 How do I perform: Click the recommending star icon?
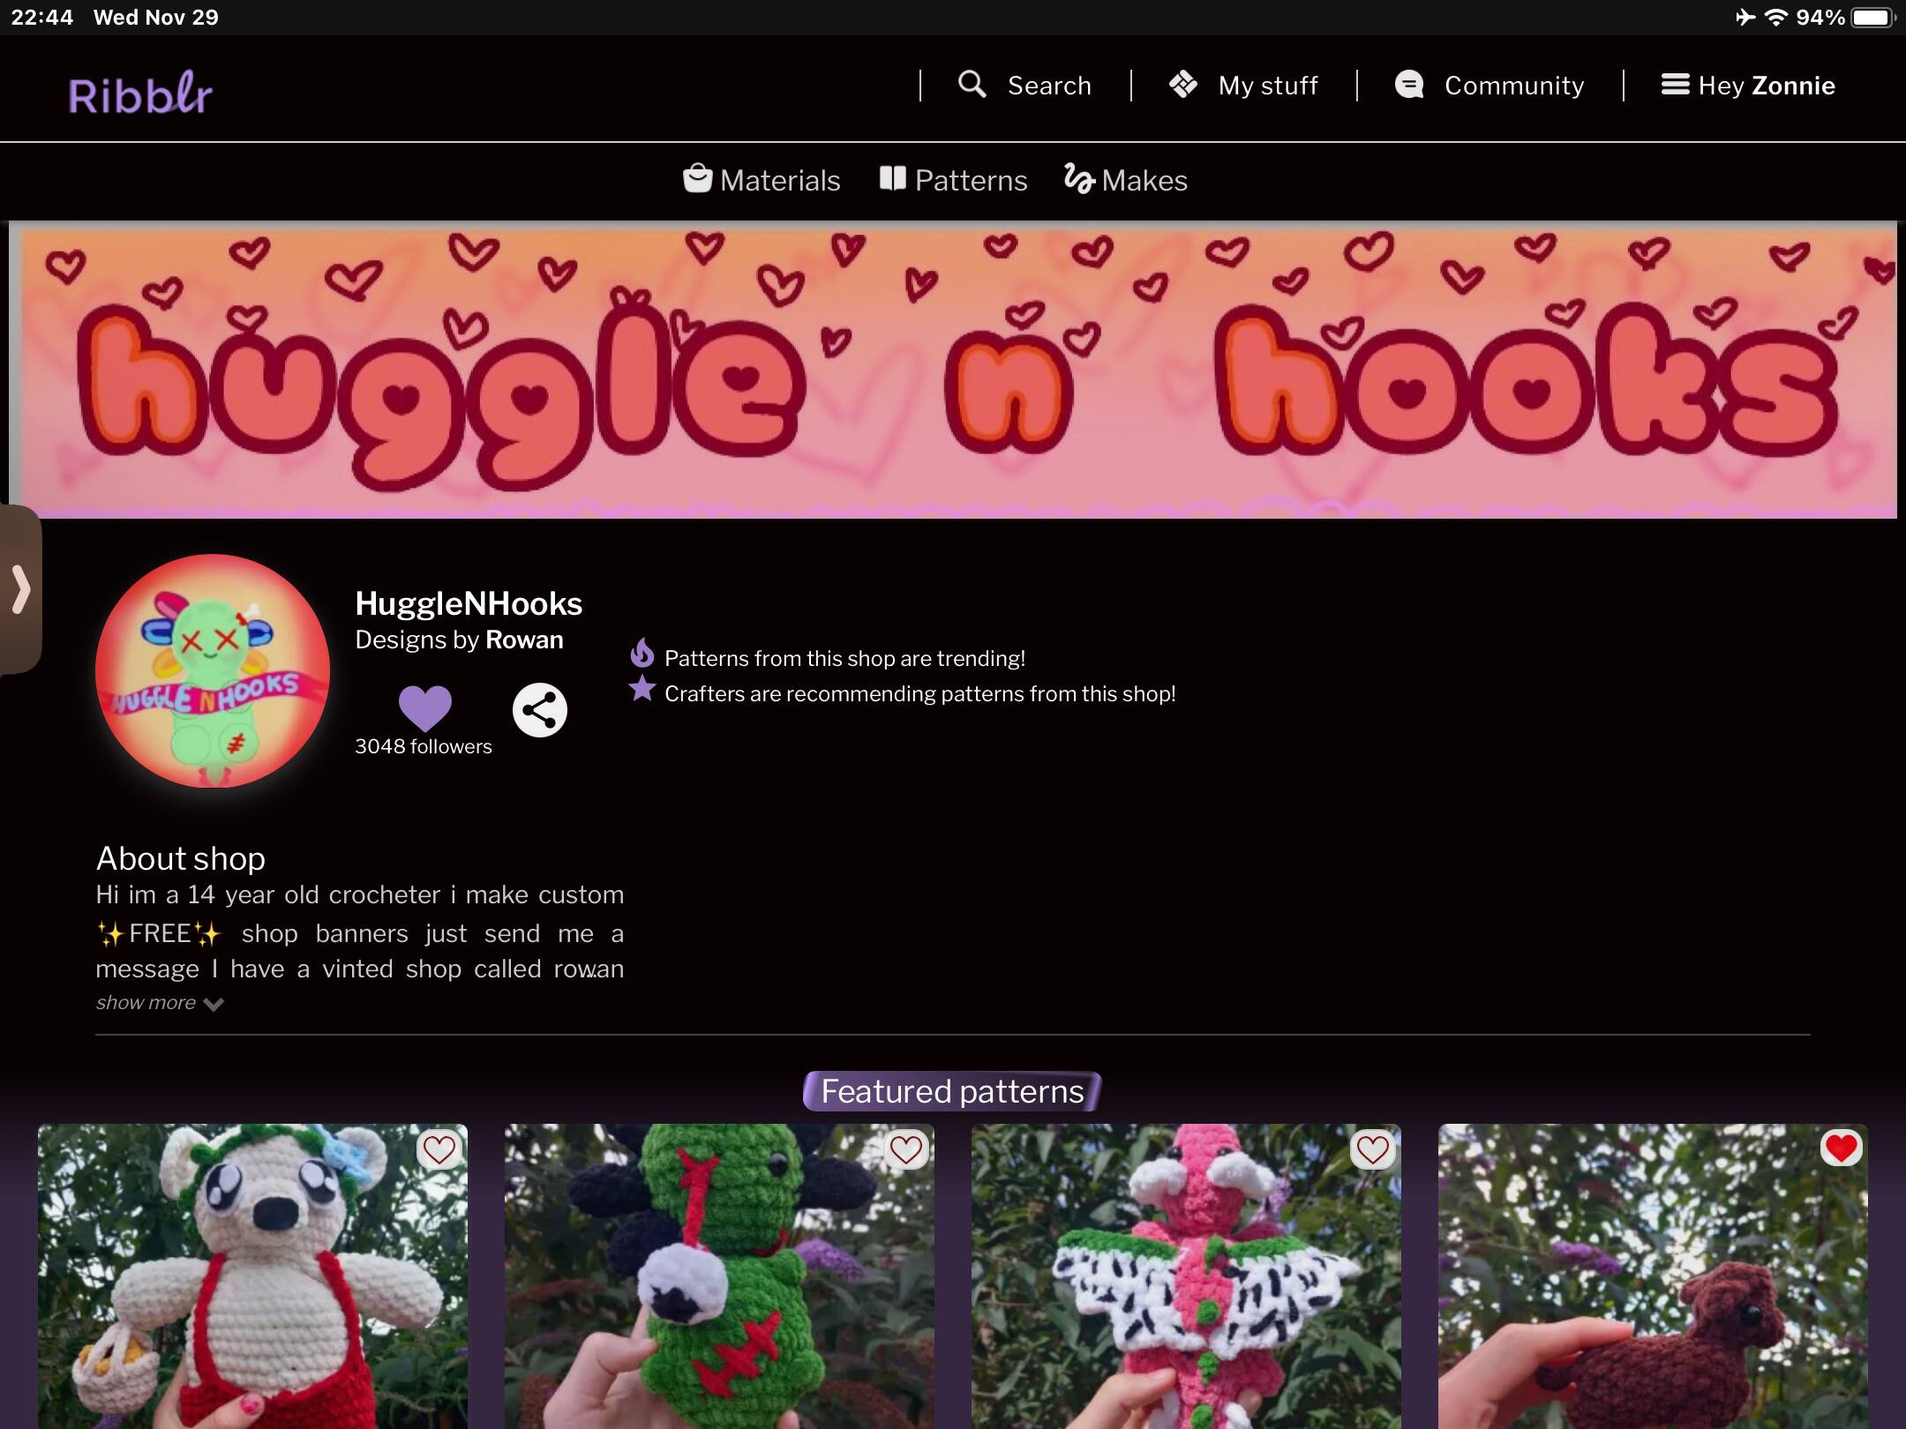642,689
